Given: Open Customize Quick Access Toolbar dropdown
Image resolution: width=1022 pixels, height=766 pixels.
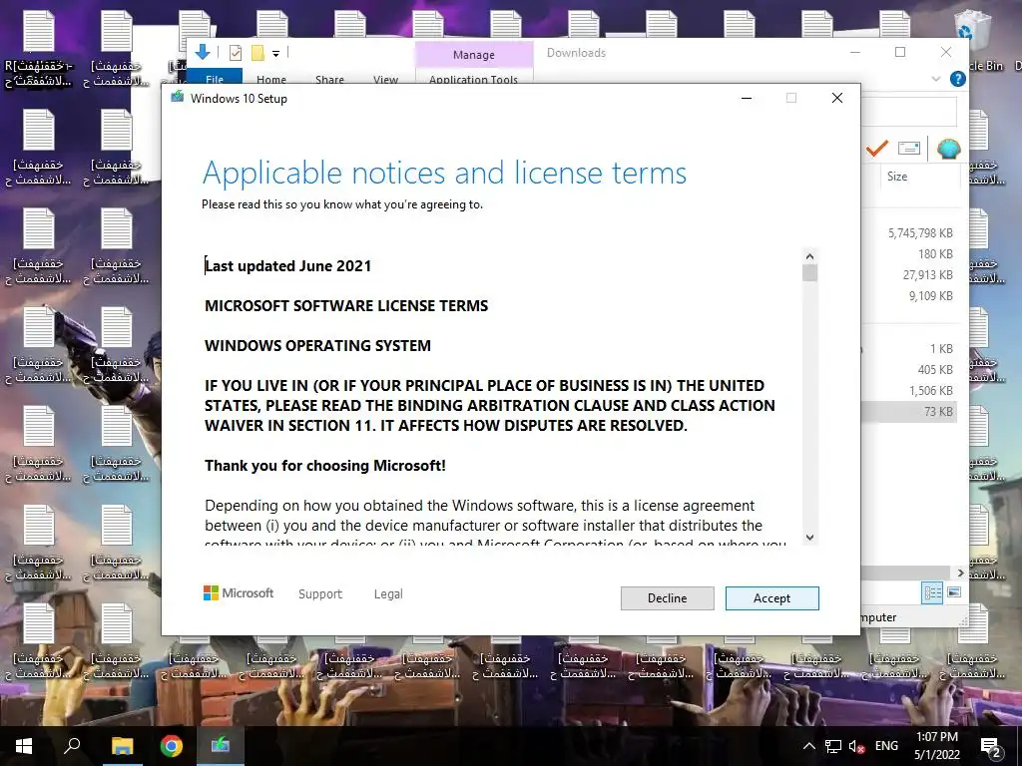Looking at the screenshot, I should (x=275, y=54).
